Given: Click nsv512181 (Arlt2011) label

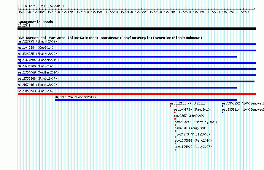Looking at the screenshot, I should click(188, 103).
